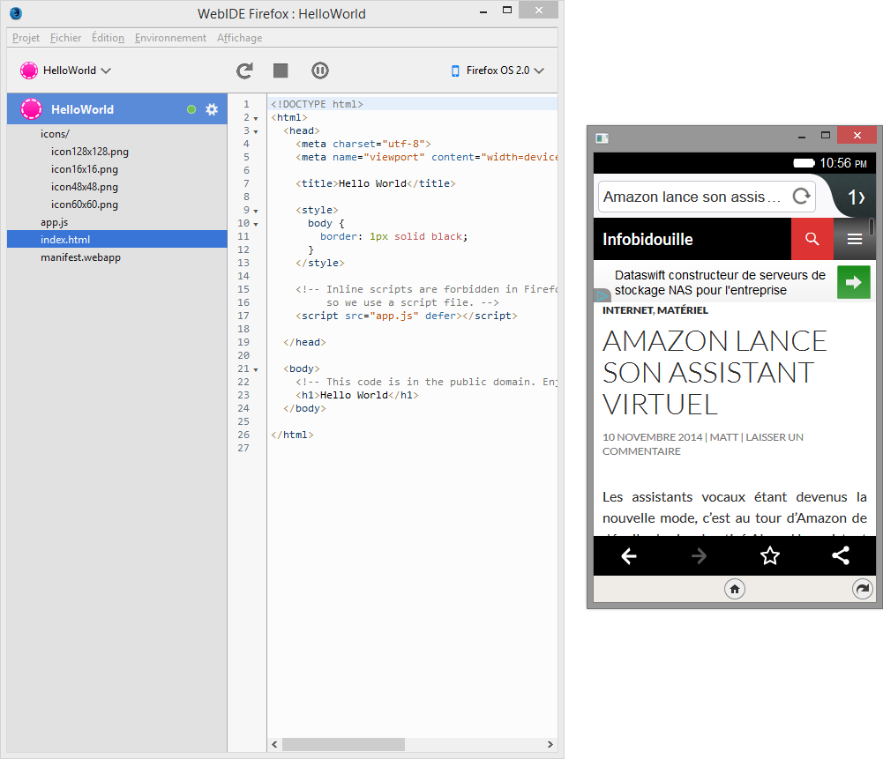Open the Infobidouille hamburger menu
The width and height of the screenshot is (883, 759).
coord(854,239)
